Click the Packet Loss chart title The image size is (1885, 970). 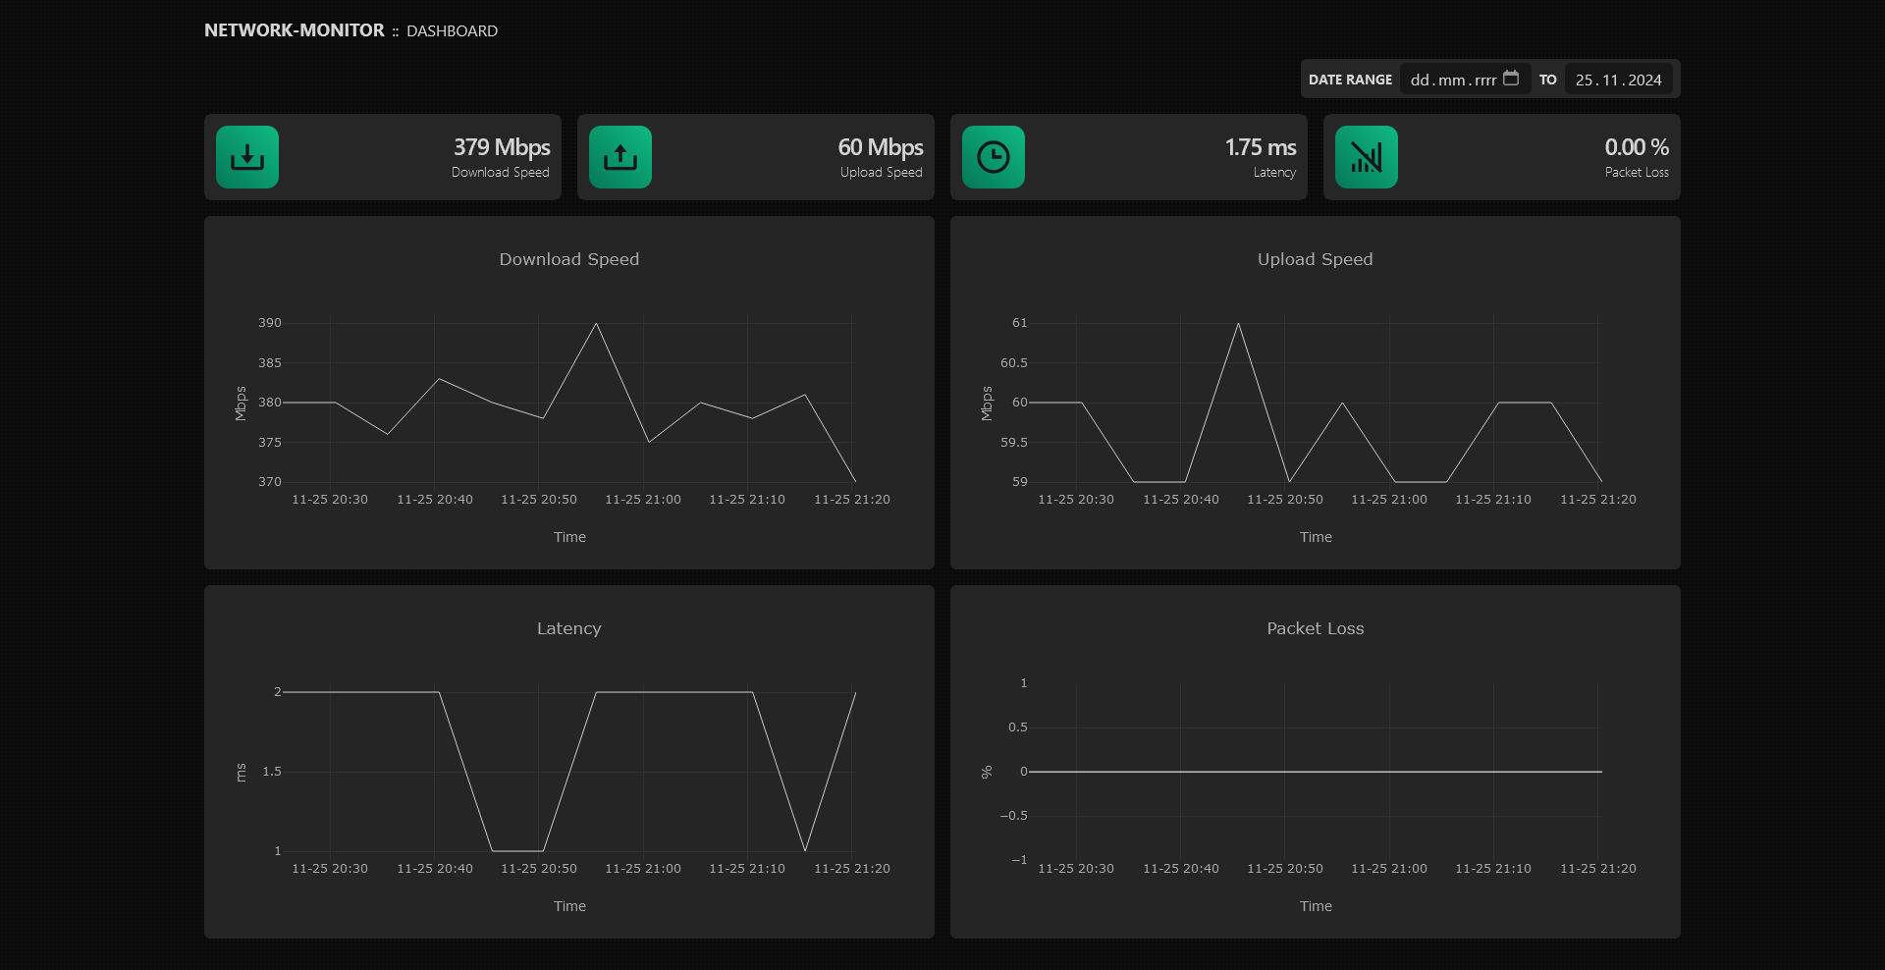[1316, 628]
